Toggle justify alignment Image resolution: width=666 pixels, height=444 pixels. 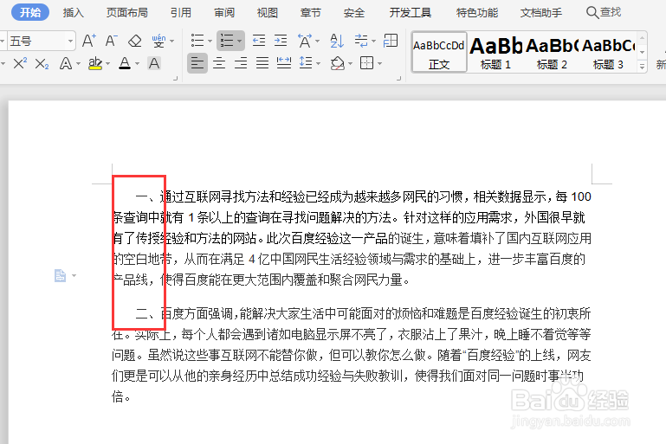pos(262,63)
